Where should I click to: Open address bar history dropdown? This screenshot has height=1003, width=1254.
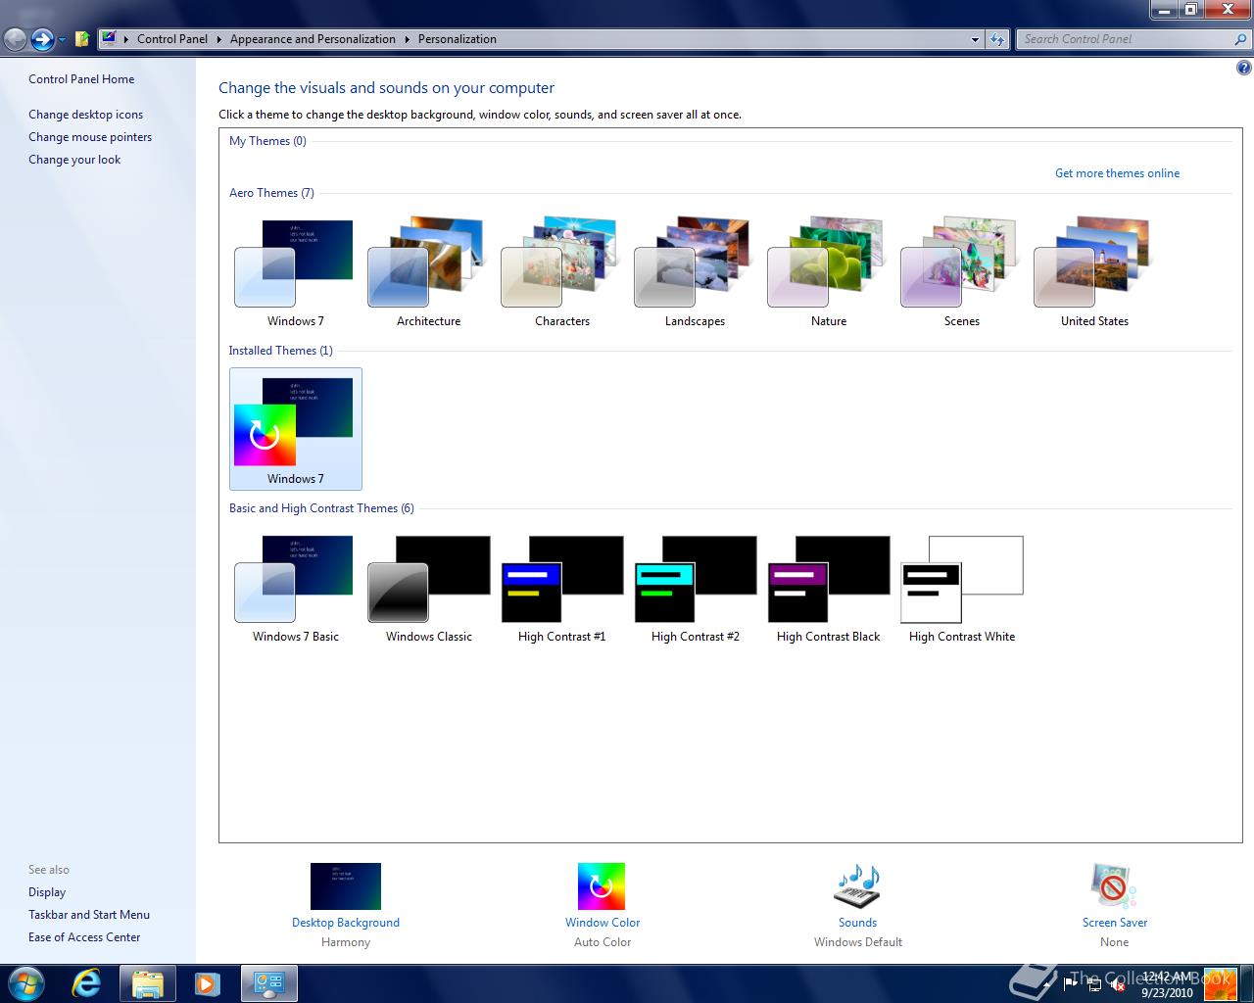[975, 40]
